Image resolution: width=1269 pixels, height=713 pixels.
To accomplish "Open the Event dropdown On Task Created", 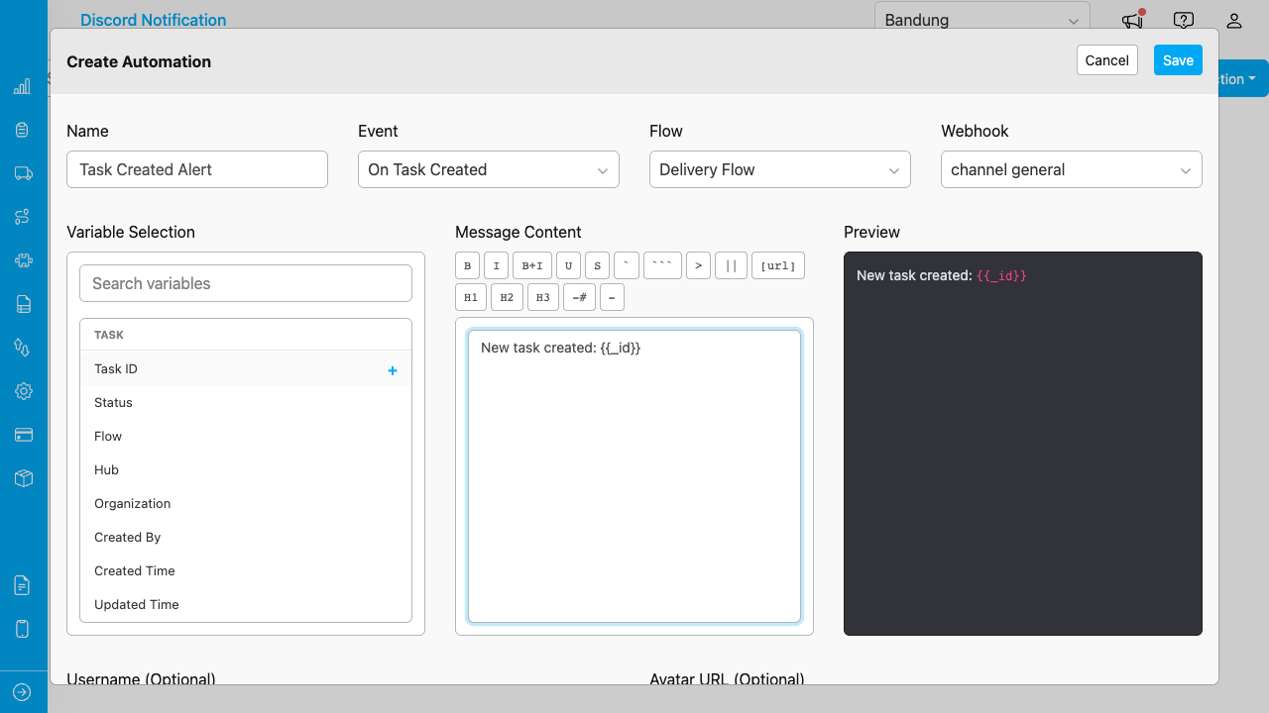I will 489,169.
